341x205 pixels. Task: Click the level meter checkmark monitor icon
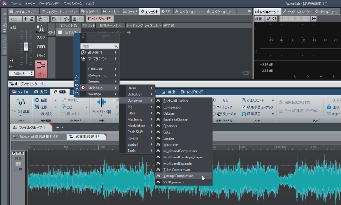[x=268, y=19]
